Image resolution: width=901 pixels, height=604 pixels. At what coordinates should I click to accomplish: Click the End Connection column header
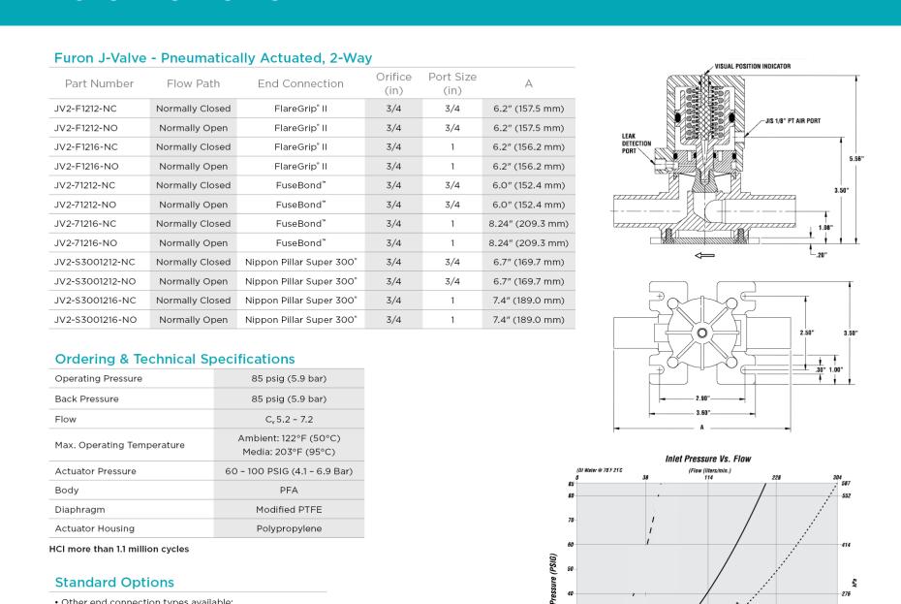tap(301, 83)
